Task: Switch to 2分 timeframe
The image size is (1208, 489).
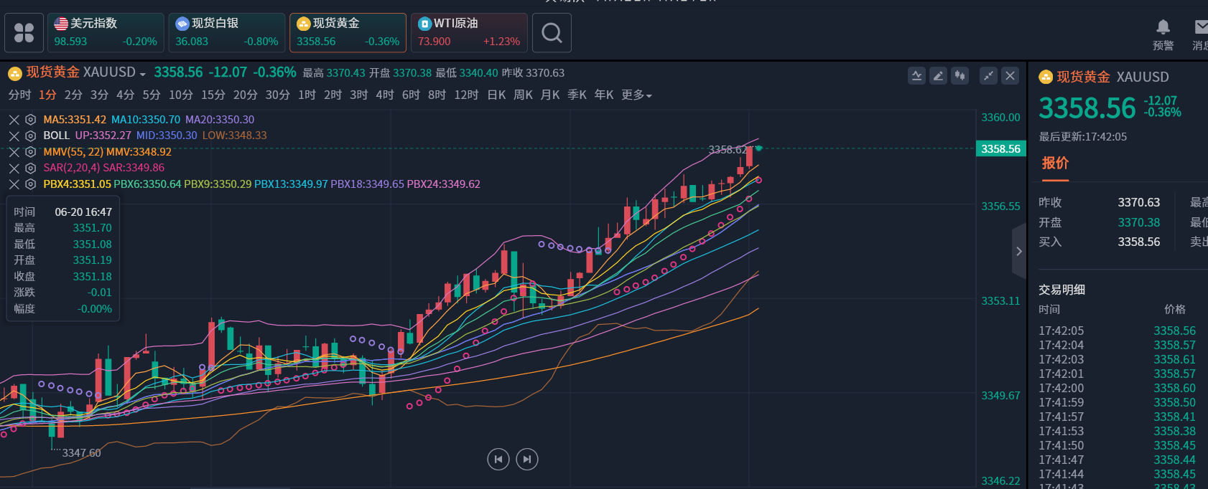Action: click(x=73, y=95)
